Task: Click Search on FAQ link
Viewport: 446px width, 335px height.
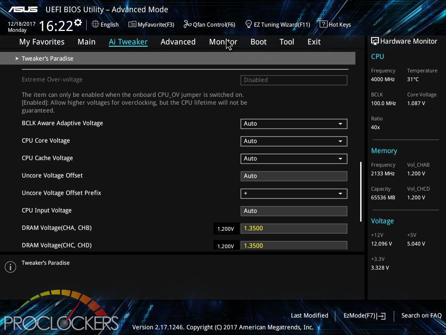Action: click(x=421, y=315)
